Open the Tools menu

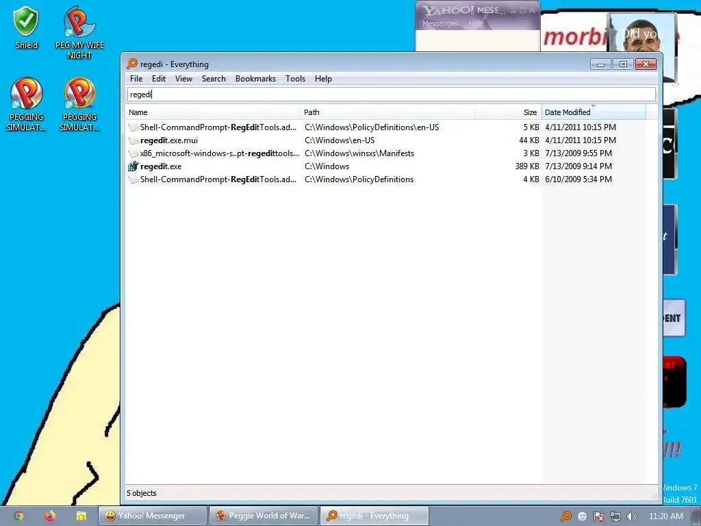click(295, 79)
